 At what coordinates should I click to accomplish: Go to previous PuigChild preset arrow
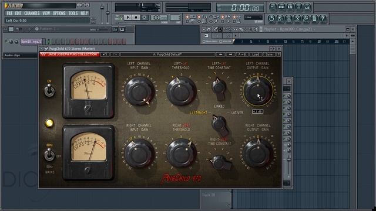pyautogui.click(x=220, y=55)
